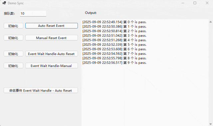Click the output scrollbar up arrow
Image resolution: width=213 pixels, height=126 pixels.
click(x=211, y=22)
